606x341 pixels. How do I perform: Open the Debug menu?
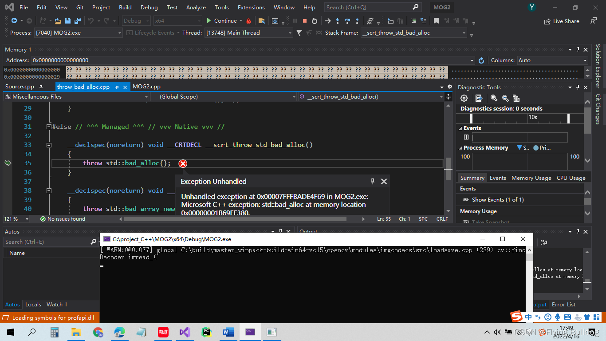coord(149,8)
